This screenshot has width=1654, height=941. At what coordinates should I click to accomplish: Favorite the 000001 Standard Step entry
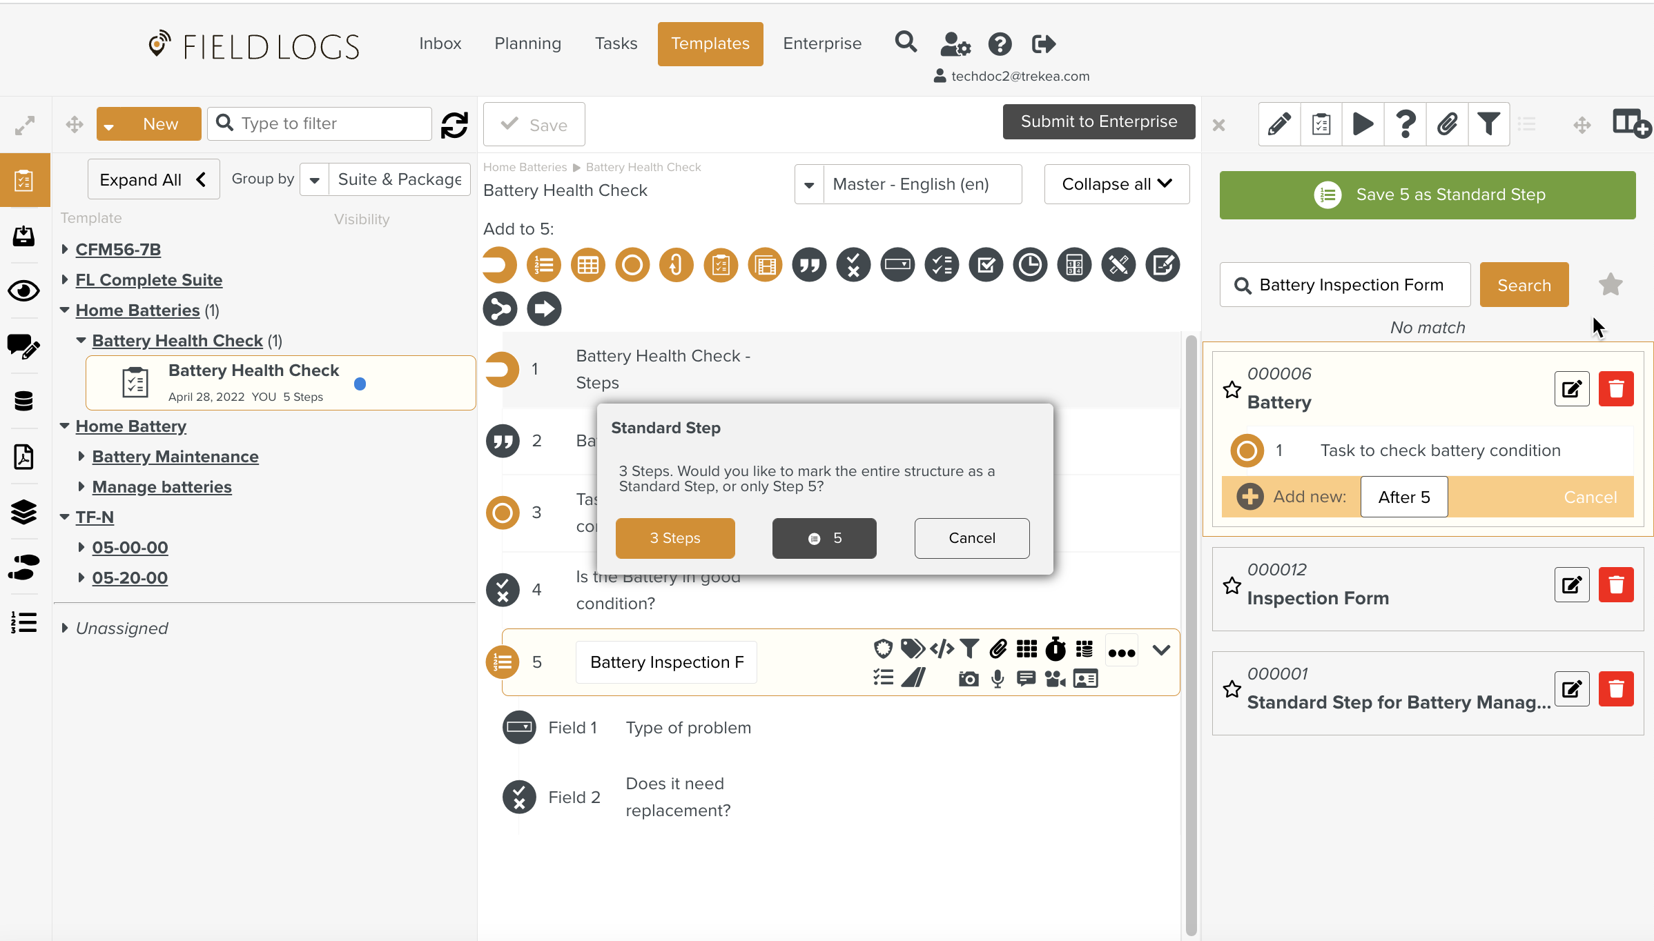1232,689
